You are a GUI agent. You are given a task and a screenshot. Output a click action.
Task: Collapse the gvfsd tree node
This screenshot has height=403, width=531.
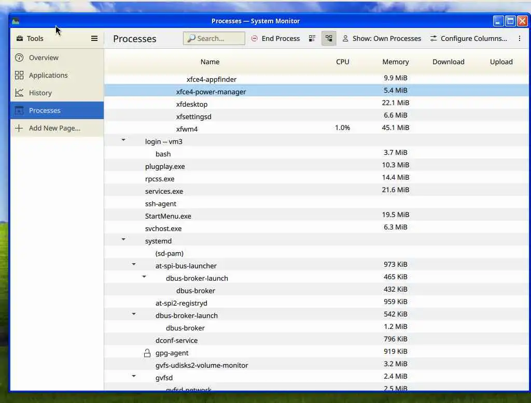click(x=134, y=376)
